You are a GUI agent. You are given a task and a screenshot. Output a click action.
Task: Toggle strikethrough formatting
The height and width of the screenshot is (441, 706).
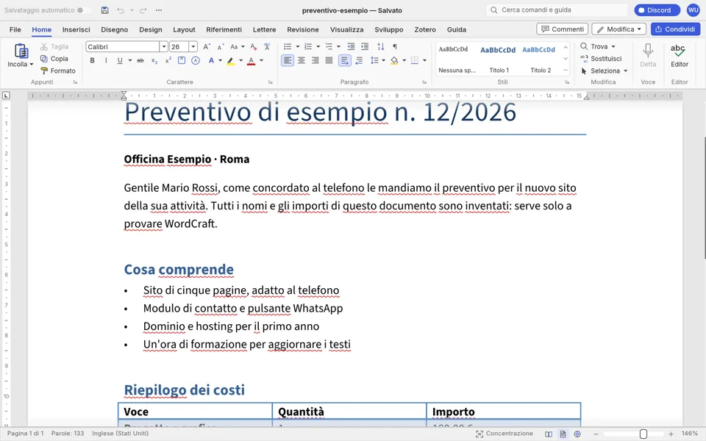pos(140,60)
